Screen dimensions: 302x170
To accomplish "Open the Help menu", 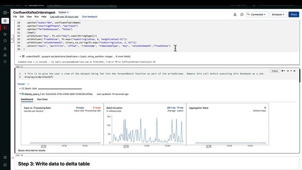I will (x=44, y=17).
